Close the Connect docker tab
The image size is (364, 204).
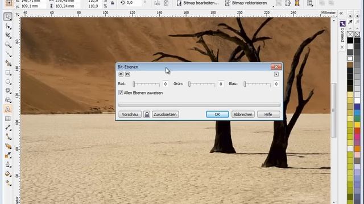click(342, 47)
